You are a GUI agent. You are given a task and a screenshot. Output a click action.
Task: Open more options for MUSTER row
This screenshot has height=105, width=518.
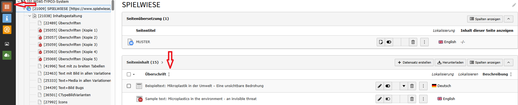pyautogui.click(x=424, y=42)
